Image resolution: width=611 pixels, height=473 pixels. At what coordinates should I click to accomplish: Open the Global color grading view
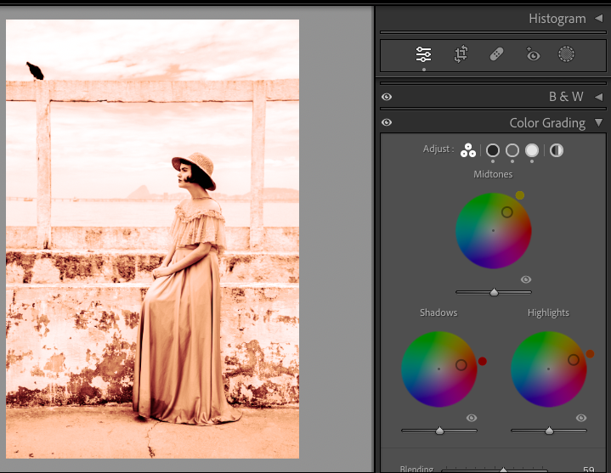pyautogui.click(x=557, y=150)
